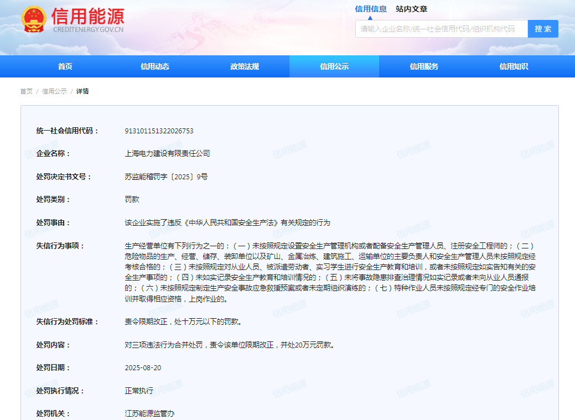This screenshot has width=575, height=420.
Task: Click penalty content mentioning 20万元罚款
Action: pos(230,345)
